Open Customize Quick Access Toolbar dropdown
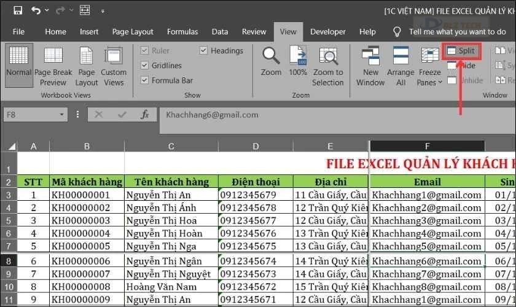The height and width of the screenshot is (307, 516). click(103, 12)
